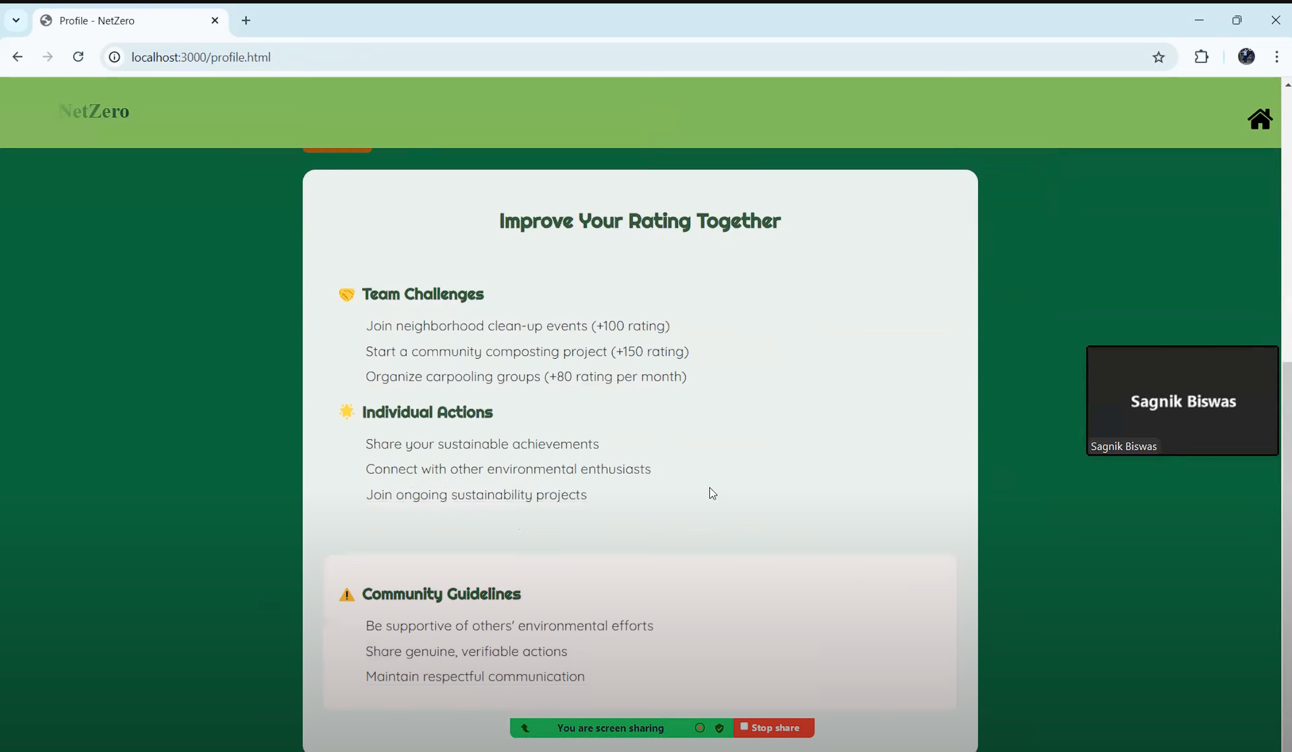Viewport: 1292px width, 752px height.
Task: Close the Profile - NetZero tab
Action: tap(215, 21)
